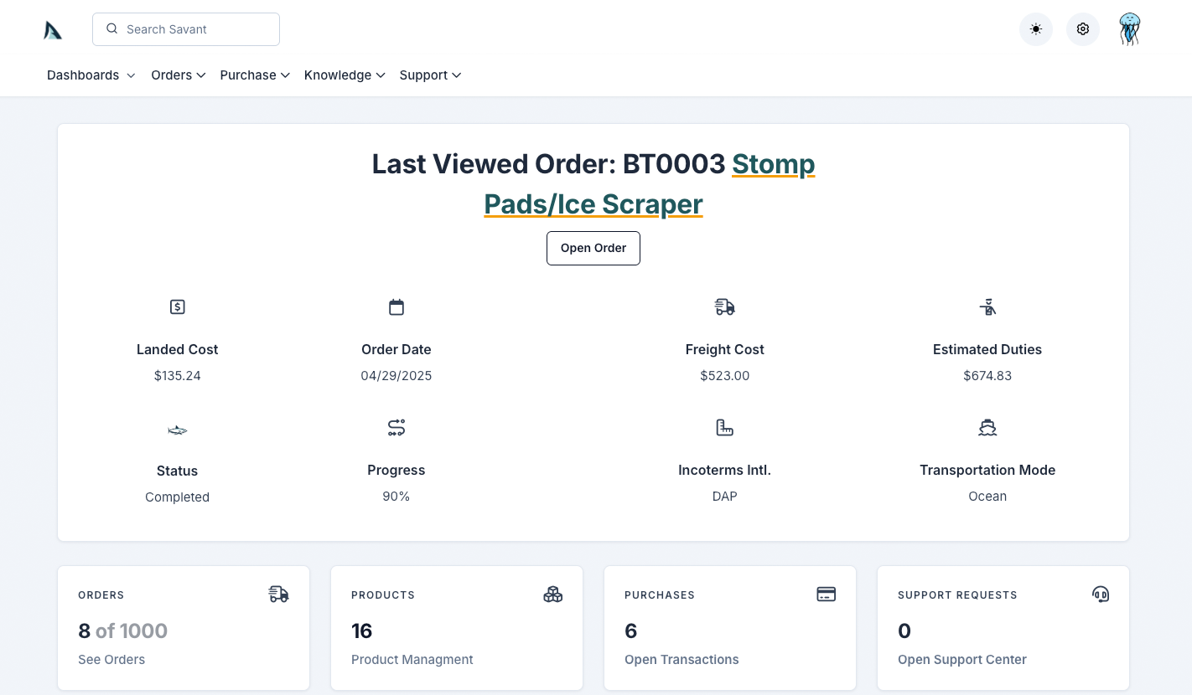Click the Purchases credit card icon
Image resolution: width=1192 pixels, height=695 pixels.
[x=826, y=594]
